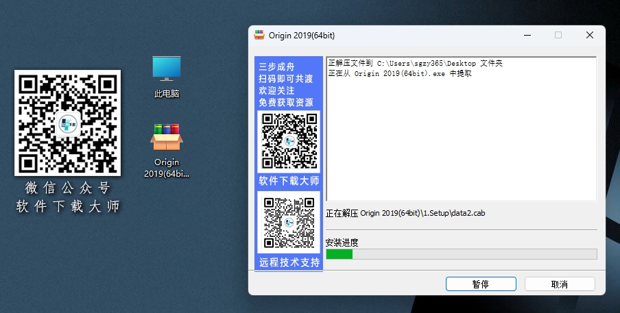620x313 pixels.
Task: Click the QR code above 软件下载大师 in installer
Action: click(x=289, y=141)
